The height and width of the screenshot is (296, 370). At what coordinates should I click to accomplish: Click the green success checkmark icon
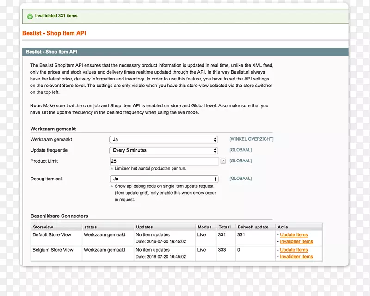click(x=30, y=16)
